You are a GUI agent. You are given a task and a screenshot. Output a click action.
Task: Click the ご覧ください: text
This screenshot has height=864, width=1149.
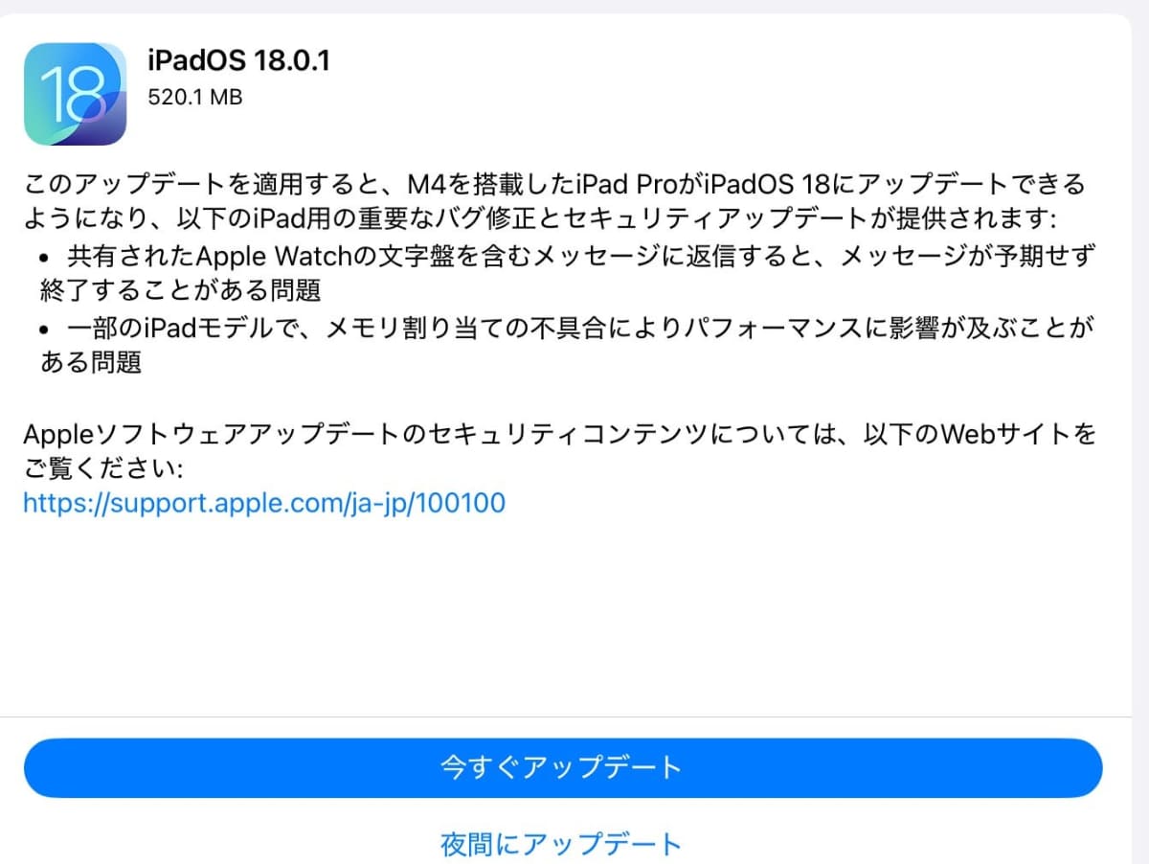(102, 469)
